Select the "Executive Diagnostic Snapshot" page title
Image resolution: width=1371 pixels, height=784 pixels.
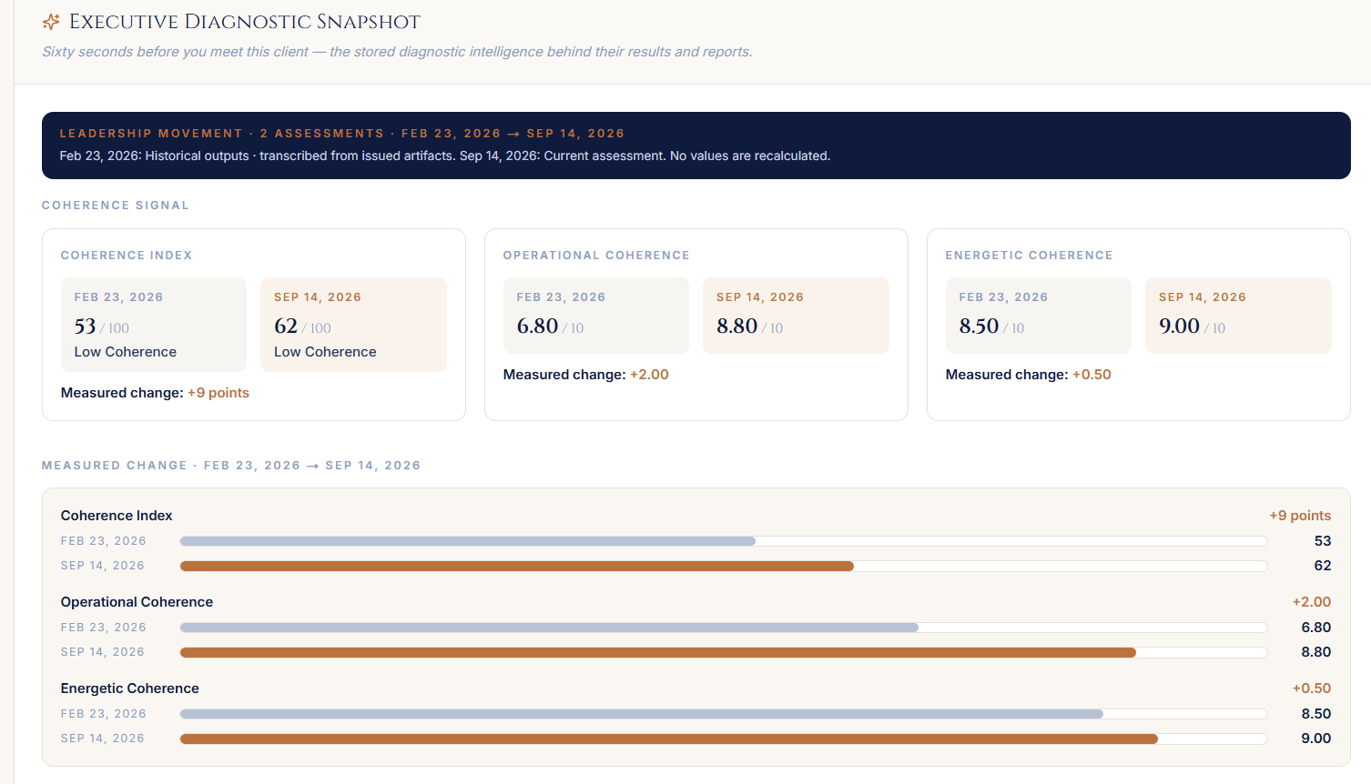pos(245,22)
